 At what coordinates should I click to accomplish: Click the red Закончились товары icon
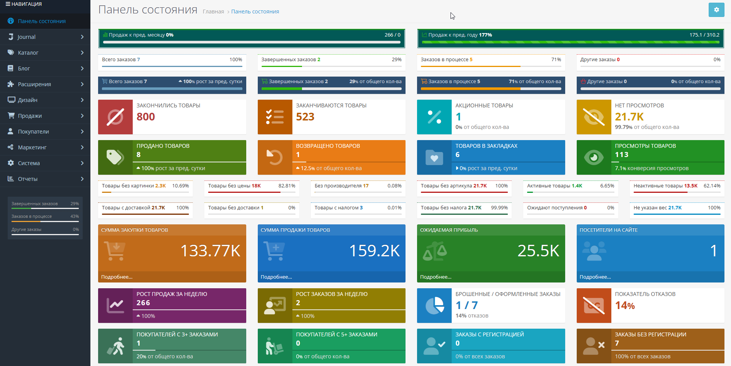click(115, 117)
